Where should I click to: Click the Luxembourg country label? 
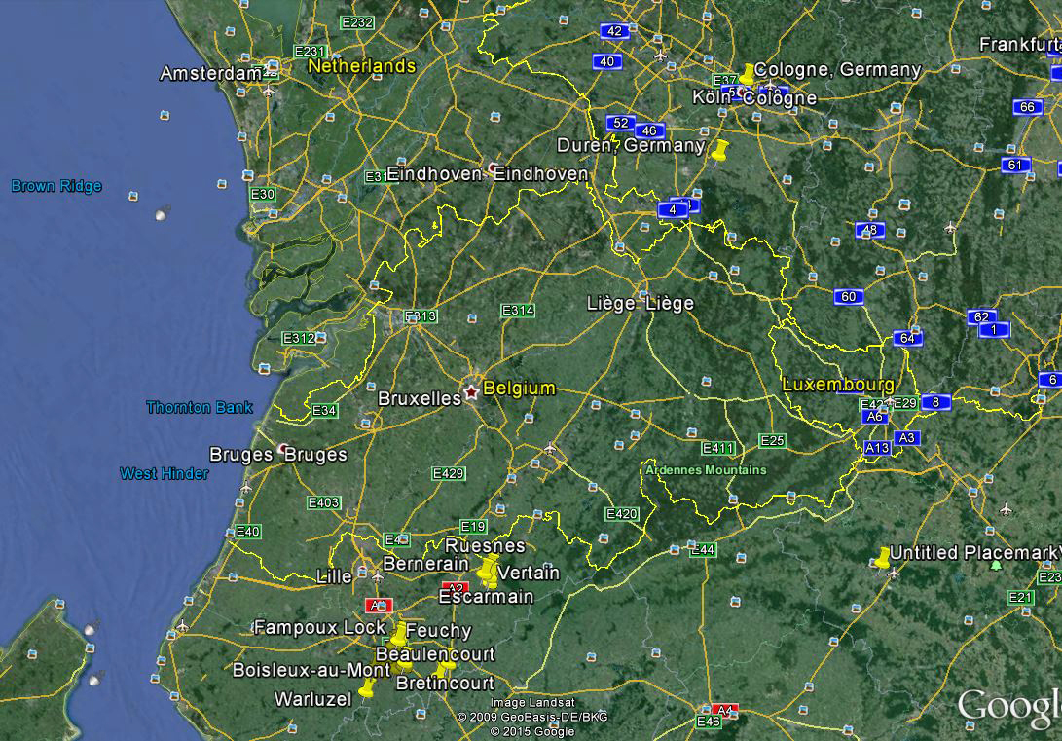pos(838,384)
